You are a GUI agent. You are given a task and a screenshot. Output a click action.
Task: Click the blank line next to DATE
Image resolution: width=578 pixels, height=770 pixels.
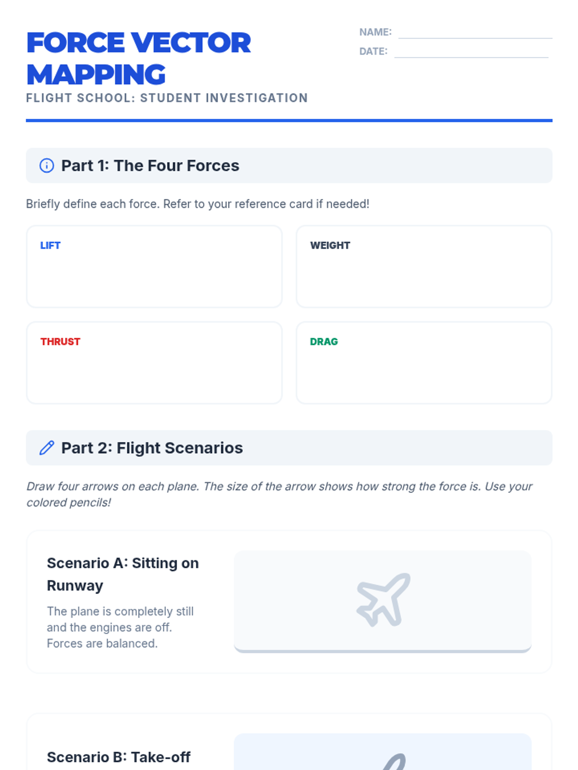471,52
